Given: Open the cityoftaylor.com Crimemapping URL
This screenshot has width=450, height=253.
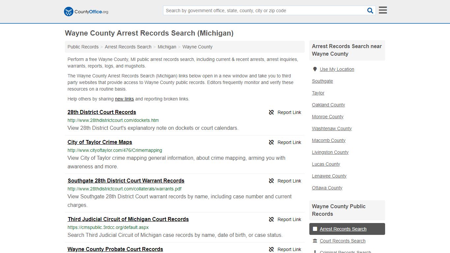Looking at the screenshot, I should [115, 150].
